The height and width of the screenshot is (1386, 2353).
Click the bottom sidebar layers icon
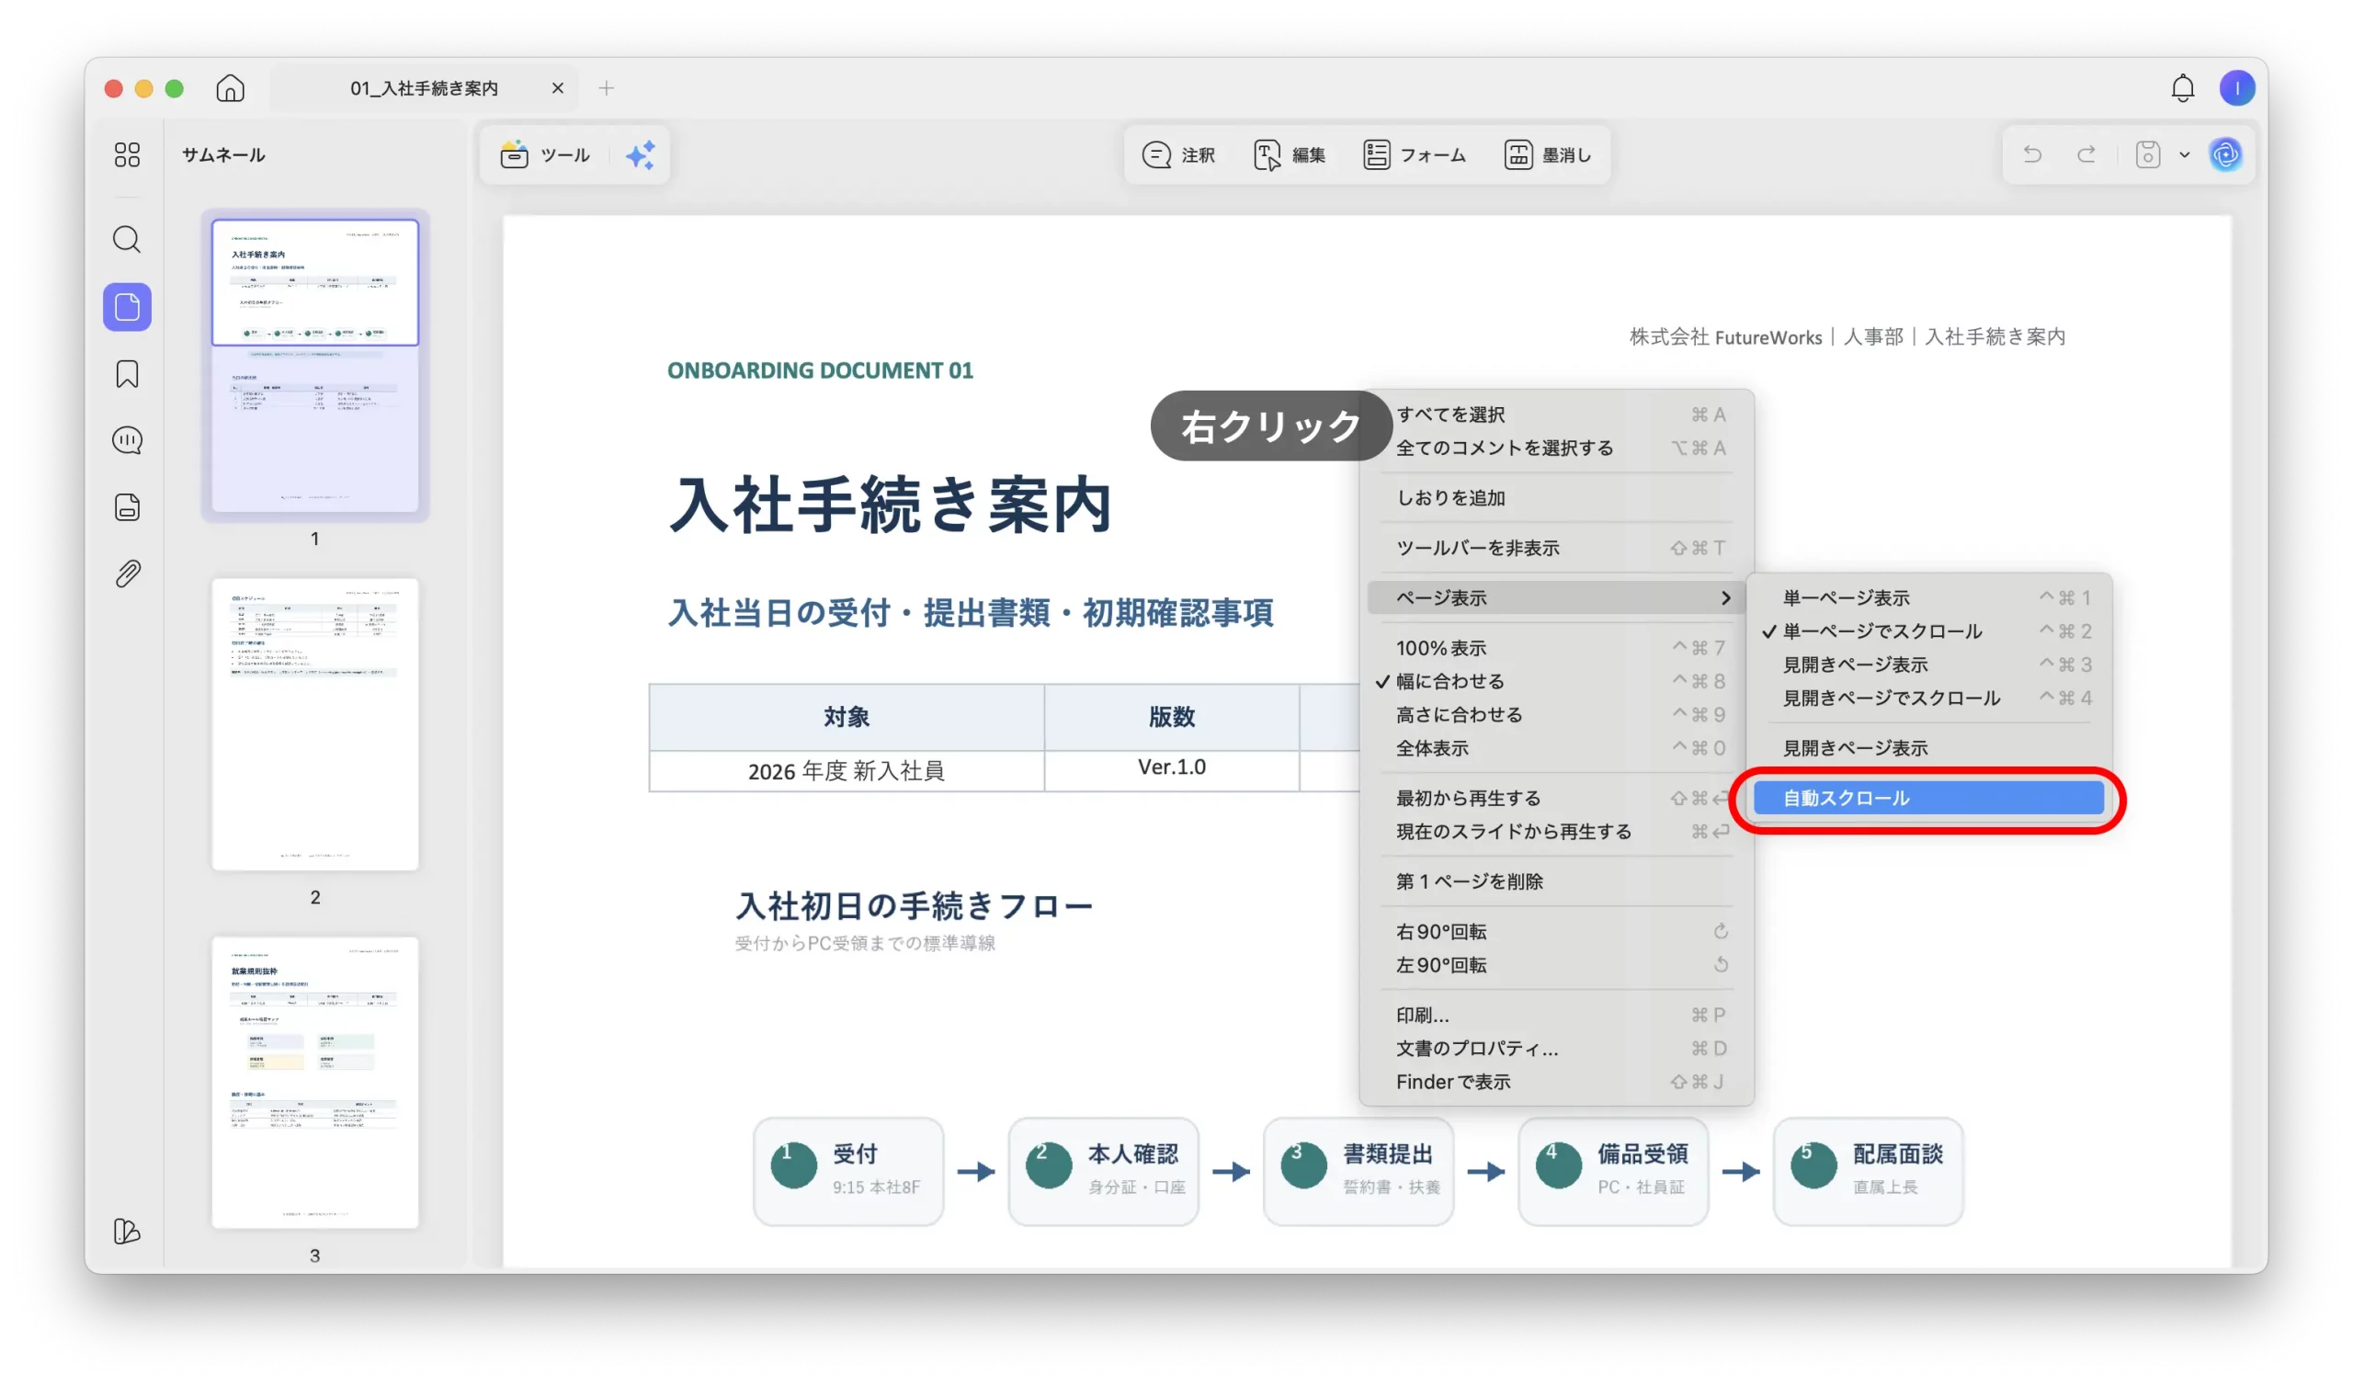coord(127,1232)
